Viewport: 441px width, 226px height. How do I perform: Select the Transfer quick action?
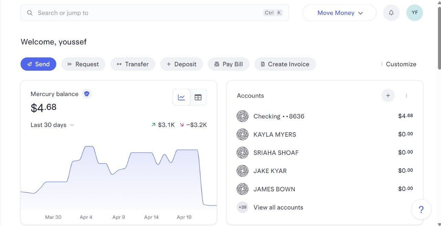coord(133,64)
